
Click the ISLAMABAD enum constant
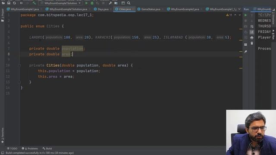coord(173,37)
